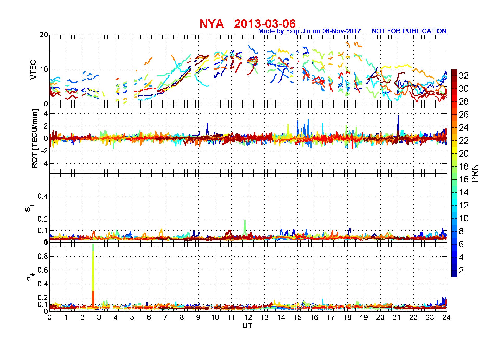Click the S4 axis tick value 0.2
This screenshot has width=496, height=346.
pos(43,219)
